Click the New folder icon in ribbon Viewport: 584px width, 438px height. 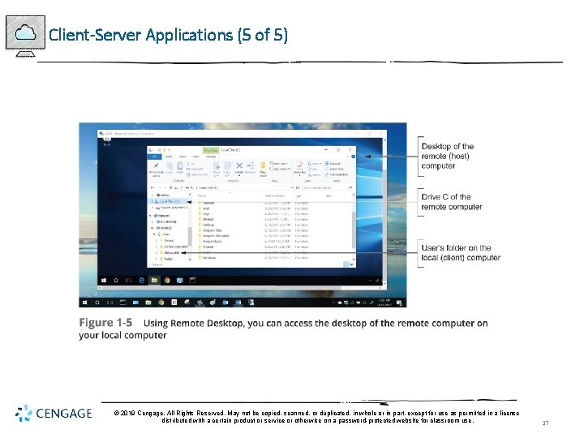pos(263,166)
